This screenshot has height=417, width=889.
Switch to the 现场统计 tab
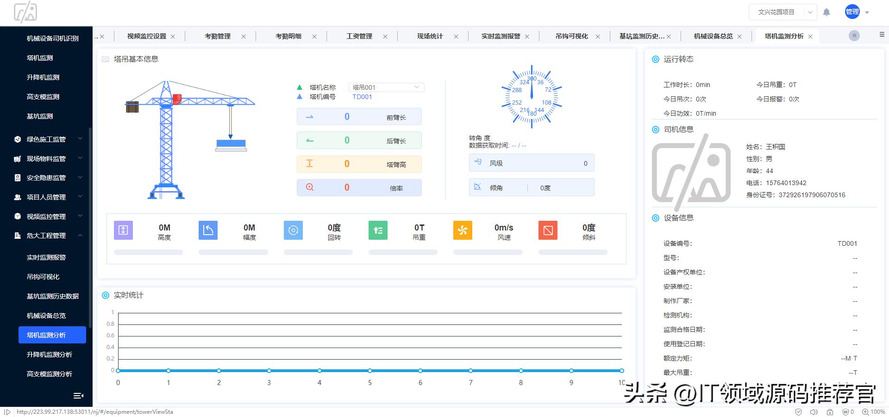pos(430,36)
